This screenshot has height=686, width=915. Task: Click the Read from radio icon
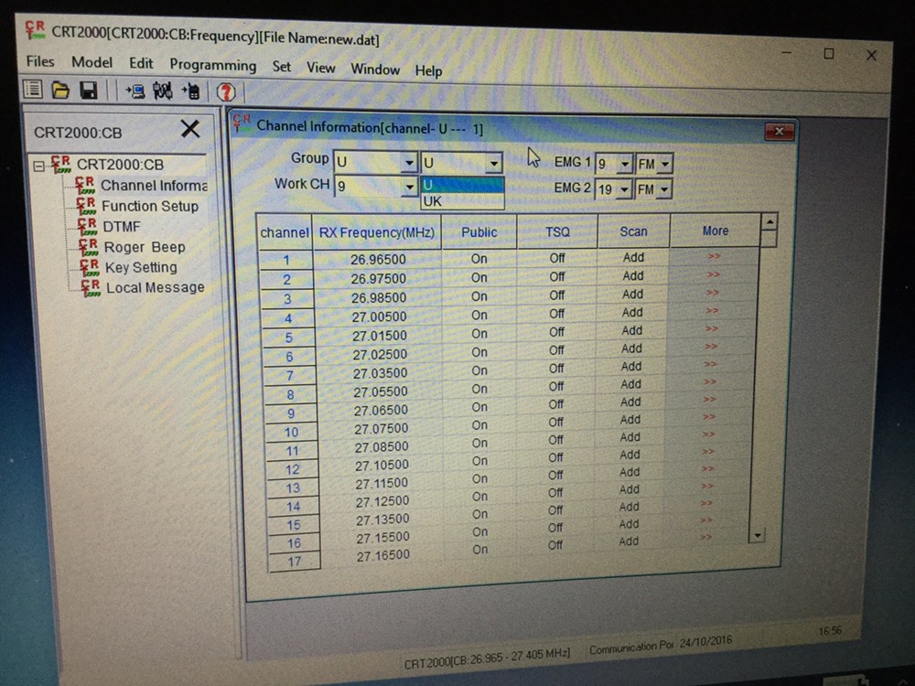pyautogui.click(x=135, y=91)
